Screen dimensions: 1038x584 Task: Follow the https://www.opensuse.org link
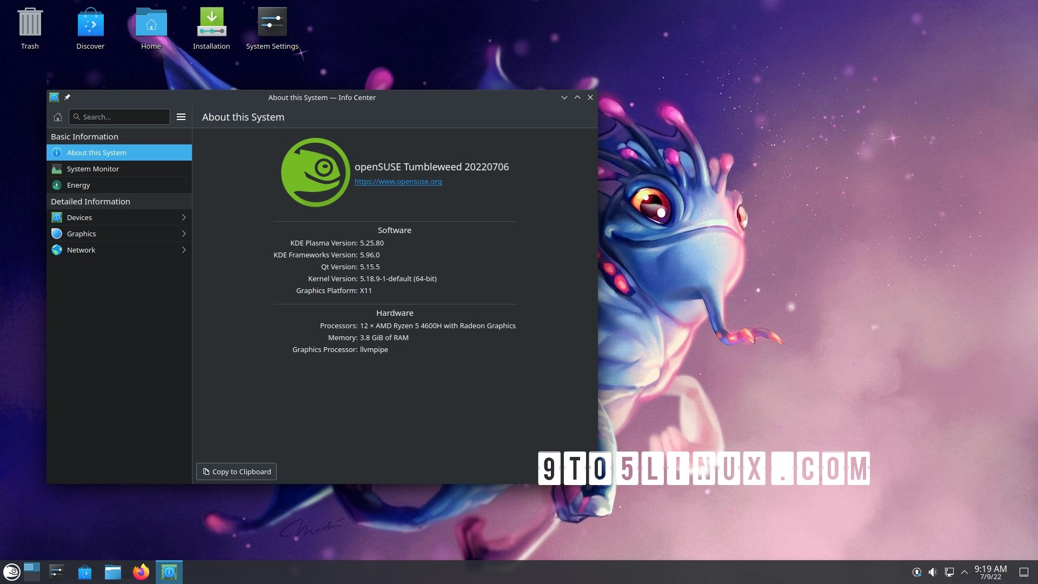click(398, 181)
